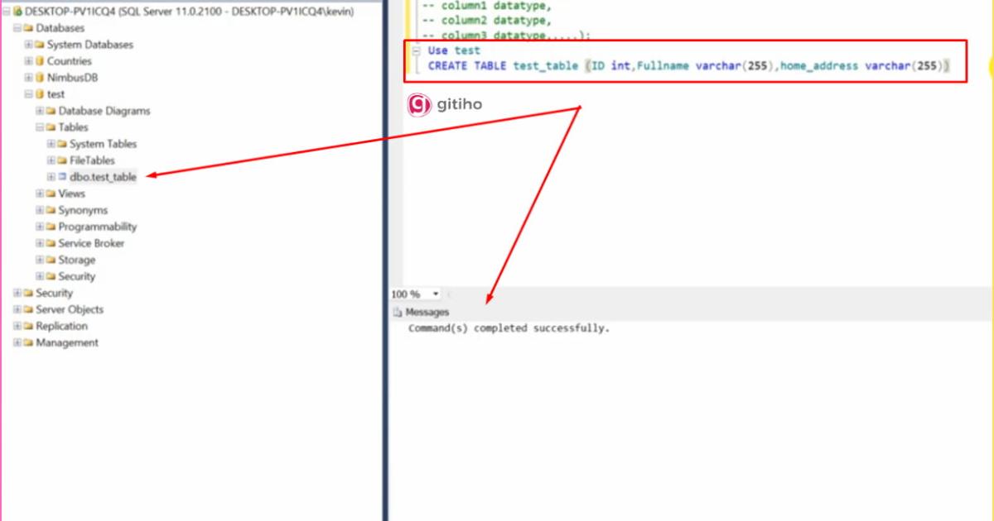Expand the Views node
Screen dimensions: 994x521
coord(39,193)
